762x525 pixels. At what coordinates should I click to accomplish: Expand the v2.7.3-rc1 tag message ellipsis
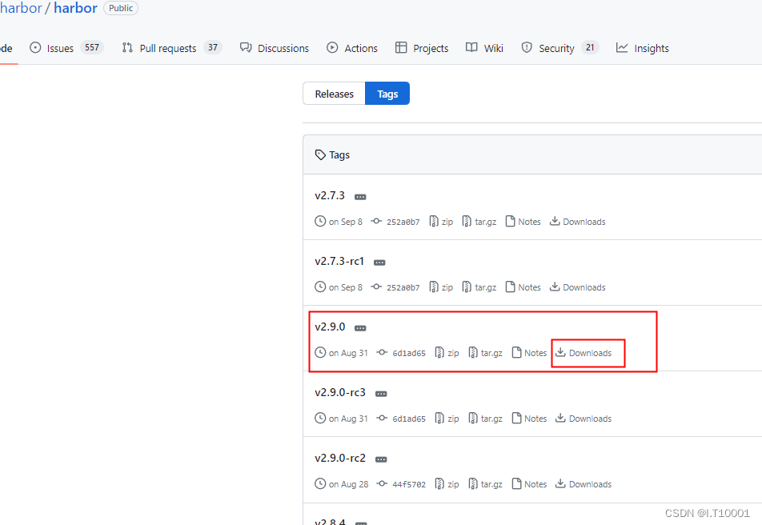[379, 262]
